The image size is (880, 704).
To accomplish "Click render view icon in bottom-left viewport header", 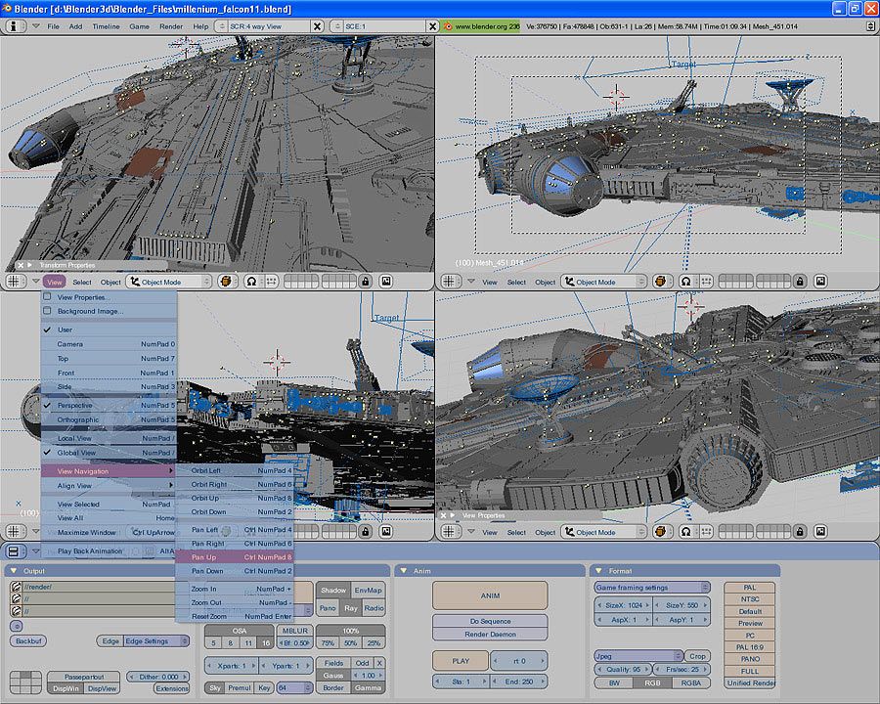I will [x=386, y=532].
